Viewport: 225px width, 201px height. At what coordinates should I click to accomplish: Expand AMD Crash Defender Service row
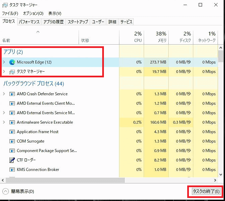[4, 94]
